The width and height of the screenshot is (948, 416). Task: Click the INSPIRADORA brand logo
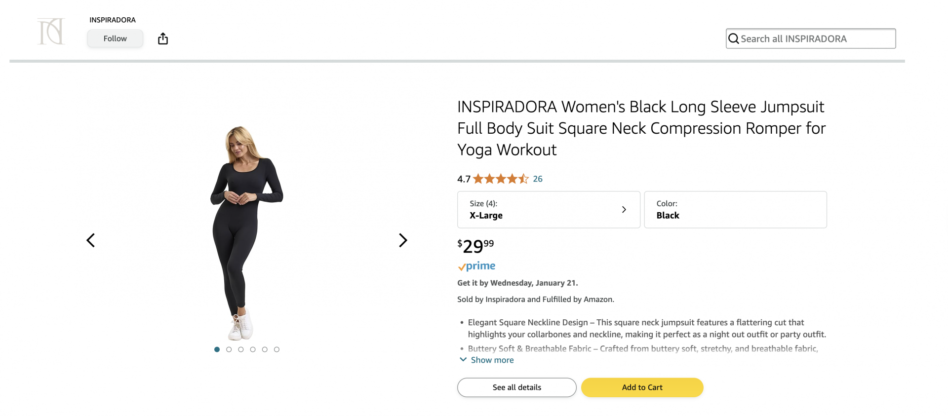pos(51,31)
